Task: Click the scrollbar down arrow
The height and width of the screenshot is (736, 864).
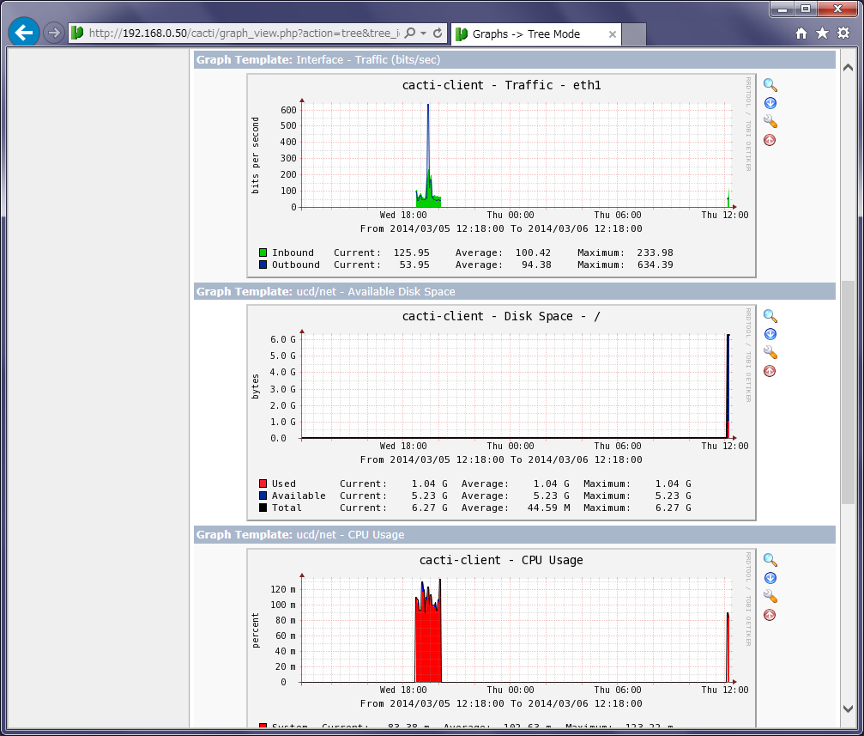Action: click(848, 709)
